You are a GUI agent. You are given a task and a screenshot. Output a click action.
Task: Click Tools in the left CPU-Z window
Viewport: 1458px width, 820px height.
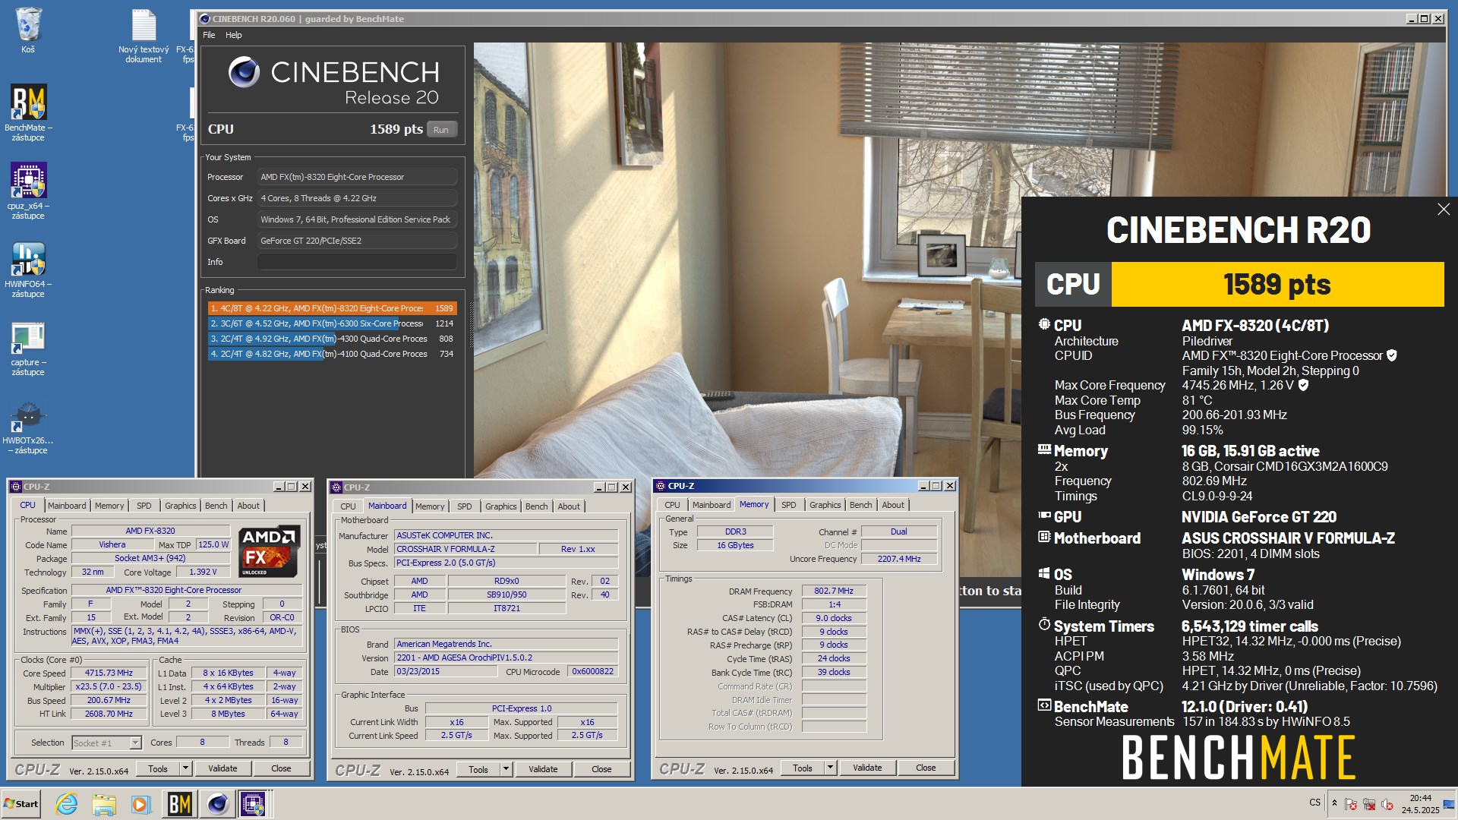[x=158, y=768]
